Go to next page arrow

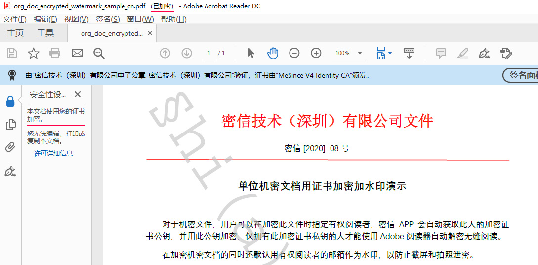tap(187, 53)
